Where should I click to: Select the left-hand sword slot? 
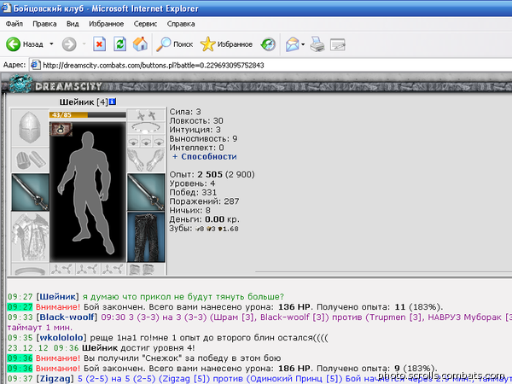[x=30, y=192]
